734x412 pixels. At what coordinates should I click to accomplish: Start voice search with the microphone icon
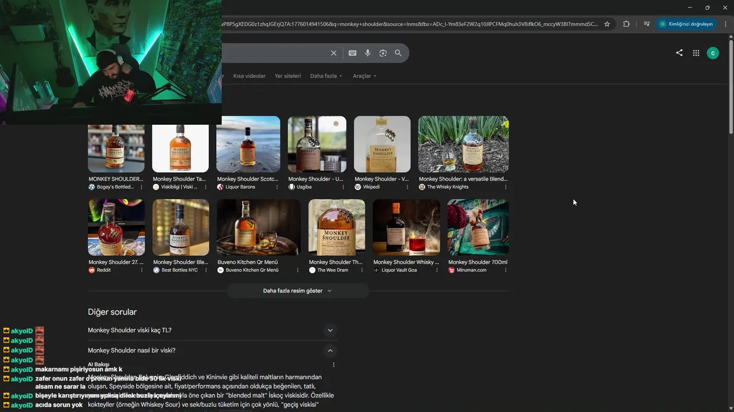point(368,53)
